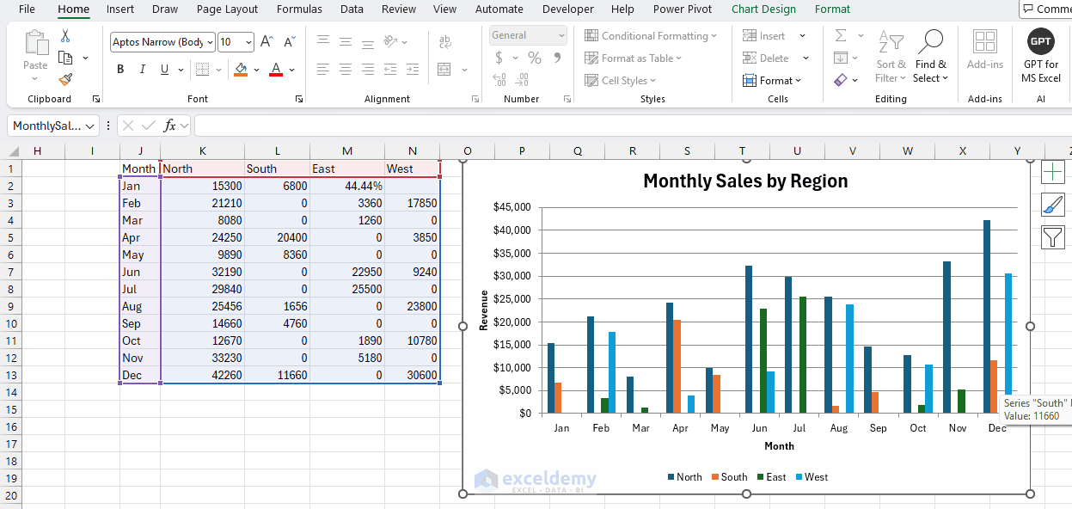Click the AutoSum sigma icon
The width and height of the screenshot is (1072, 509).
point(841,35)
